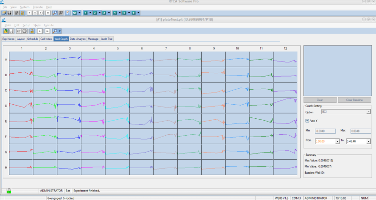Switch to the Audit Trail tab
The image size is (376, 200).
(x=107, y=39)
